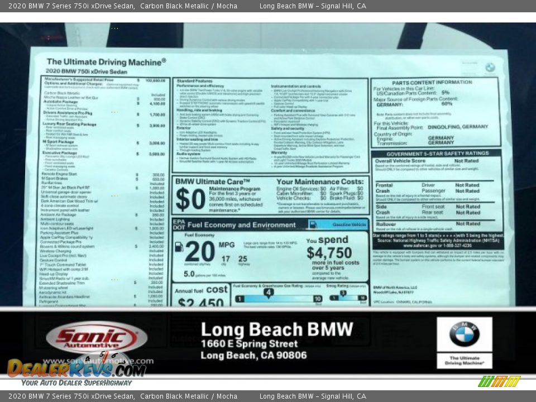The width and height of the screenshot is (536, 402).
Task: Click the striped green-yellow logo at bottom right
Action: pyautogui.click(x=499, y=381)
